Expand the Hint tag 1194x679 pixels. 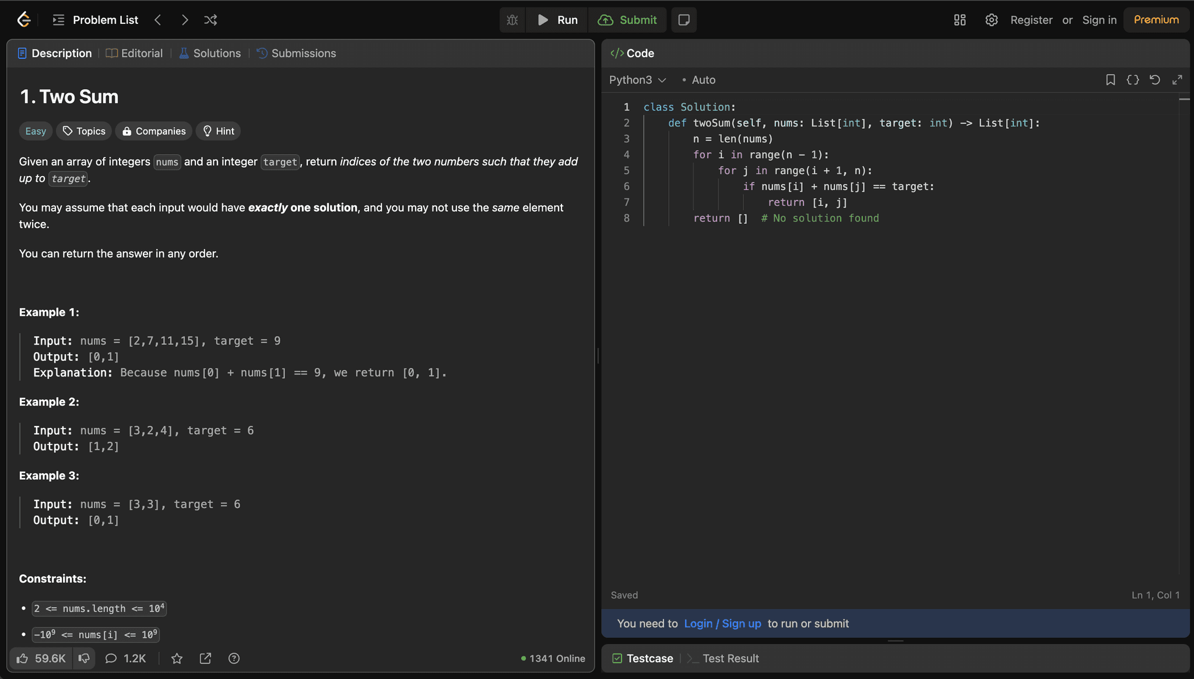click(x=218, y=131)
